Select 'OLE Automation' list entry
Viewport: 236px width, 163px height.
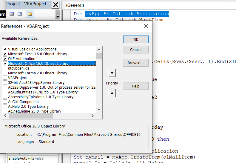coord(21,59)
